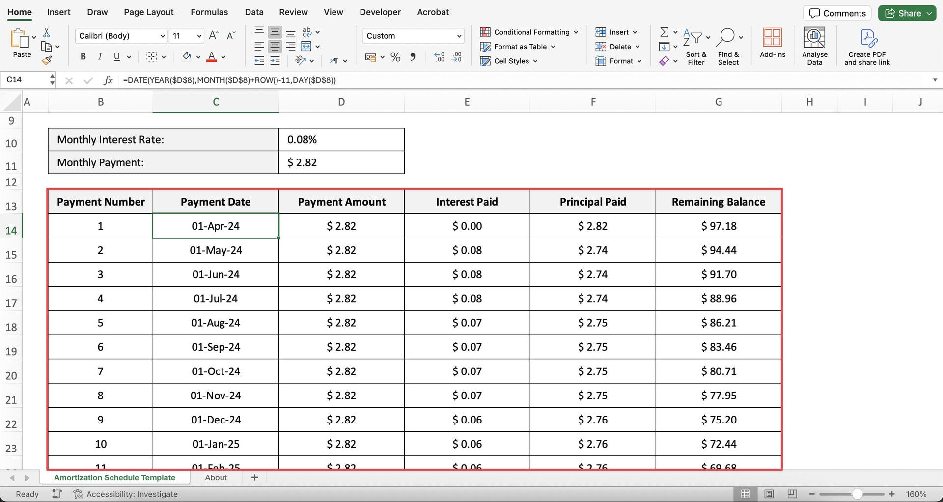Open the Add-ins button
943x502 pixels.
[x=773, y=43]
